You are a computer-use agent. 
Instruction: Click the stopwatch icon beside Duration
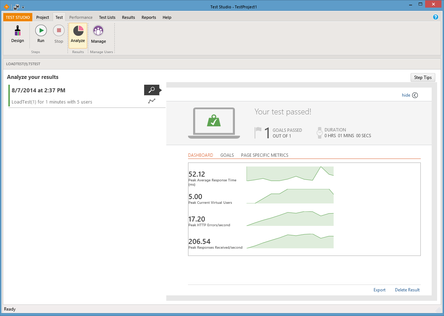tap(319, 132)
